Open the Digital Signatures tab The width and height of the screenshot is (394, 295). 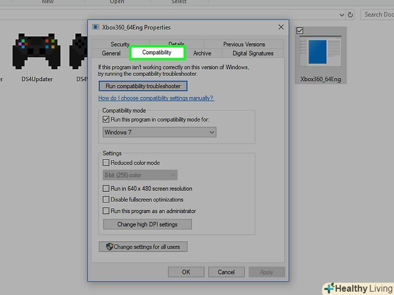[x=253, y=53]
